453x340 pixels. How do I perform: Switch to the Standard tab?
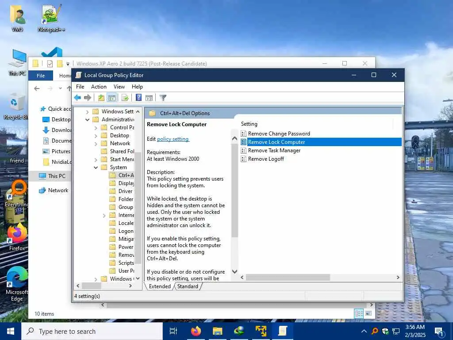click(188, 286)
